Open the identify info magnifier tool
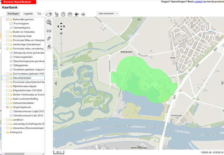The height and width of the screenshot is (155, 224). tap(49, 22)
